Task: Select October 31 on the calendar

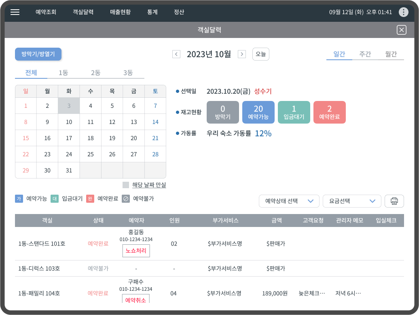Action: pyautogui.click(x=69, y=170)
